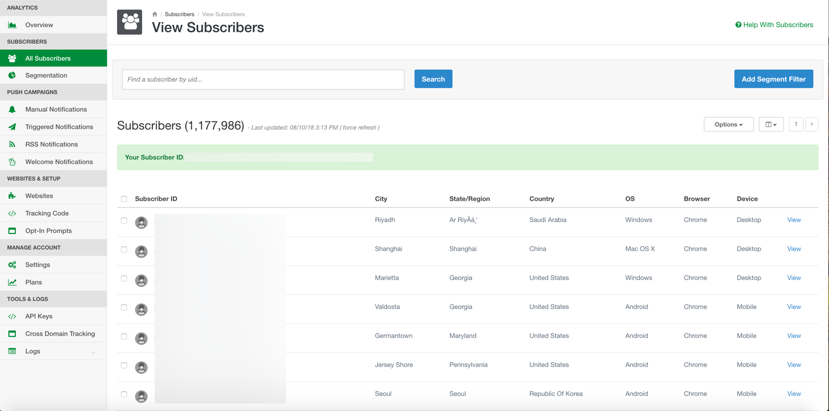Open the Options dropdown
Screen dimensions: 829x411
(x=728, y=124)
